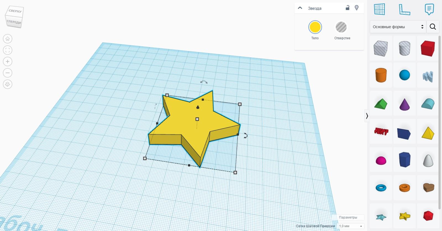
Task: Click the rotation arrow right of the star
Action: pyautogui.click(x=245, y=136)
